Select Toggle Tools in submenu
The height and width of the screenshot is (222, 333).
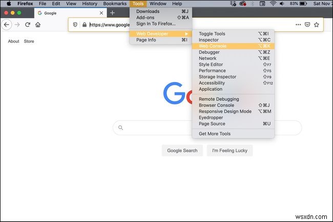click(233, 33)
